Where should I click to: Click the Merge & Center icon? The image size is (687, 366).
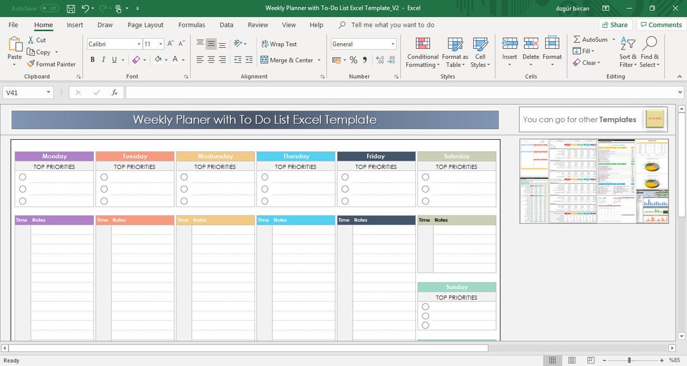coord(264,60)
